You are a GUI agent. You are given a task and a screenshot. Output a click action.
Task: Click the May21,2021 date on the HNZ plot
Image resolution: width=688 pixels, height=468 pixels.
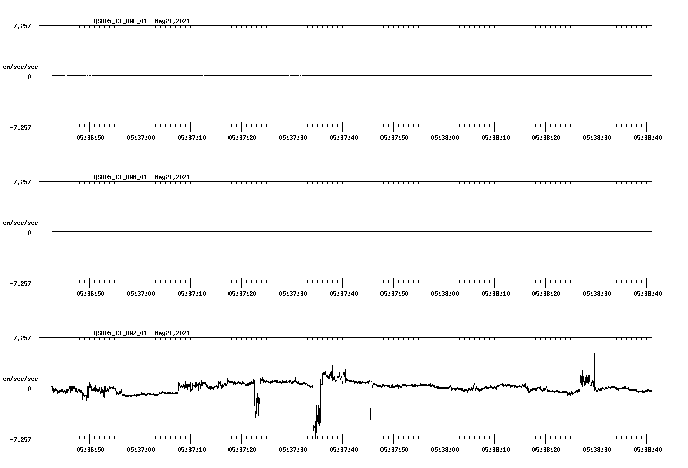click(171, 333)
